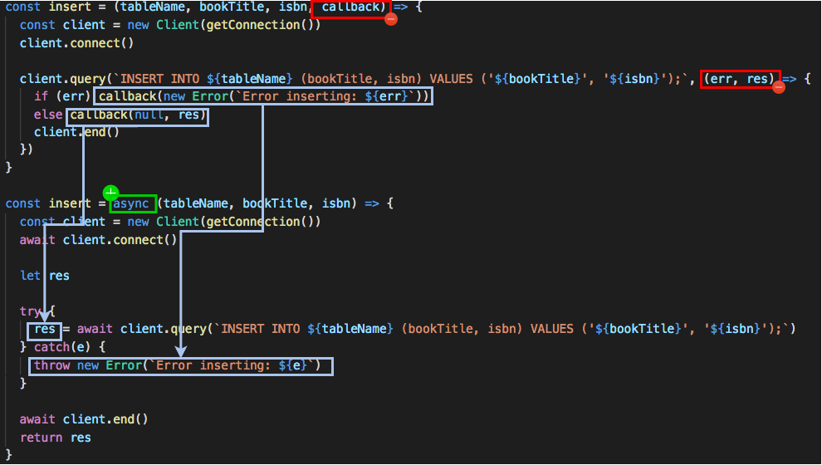Viewport: 822px width, 465px height.
Task: Select the red-boxed callback parameter
Action: coord(350,8)
